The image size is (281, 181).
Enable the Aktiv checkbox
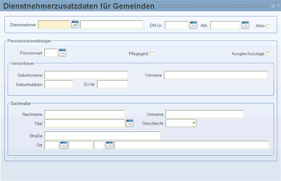[268, 26]
